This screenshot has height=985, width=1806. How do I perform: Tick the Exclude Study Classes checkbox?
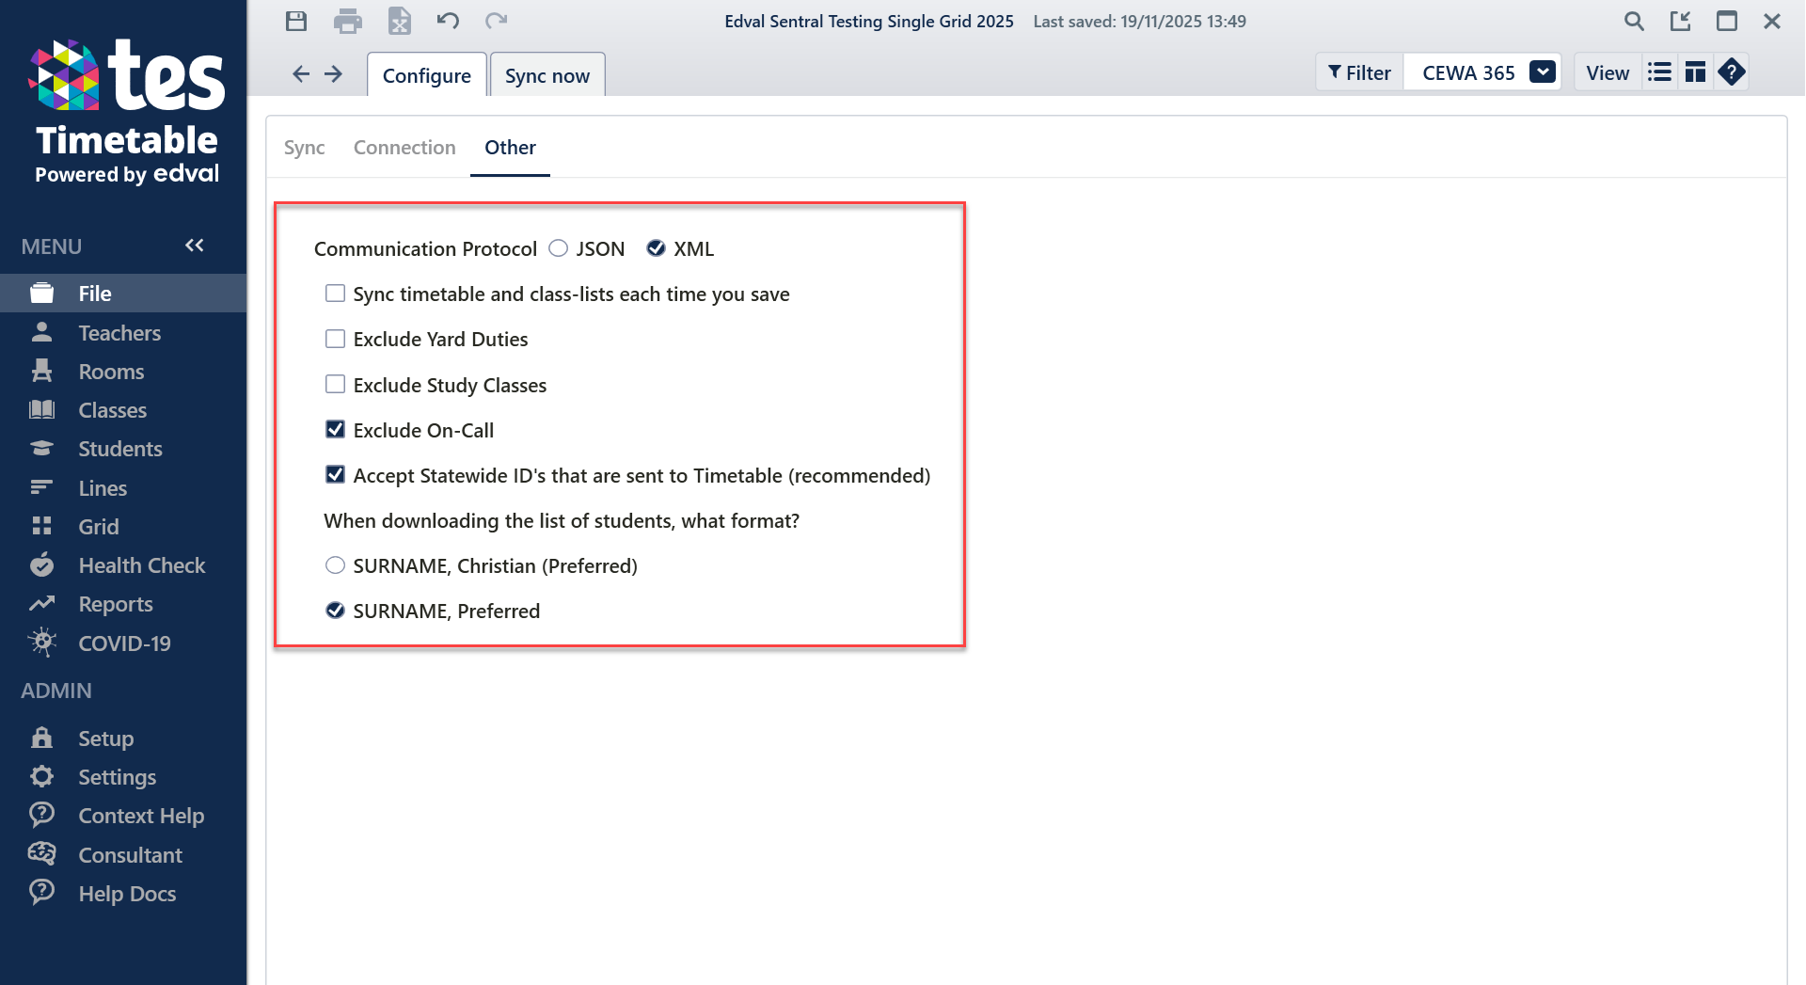335,384
